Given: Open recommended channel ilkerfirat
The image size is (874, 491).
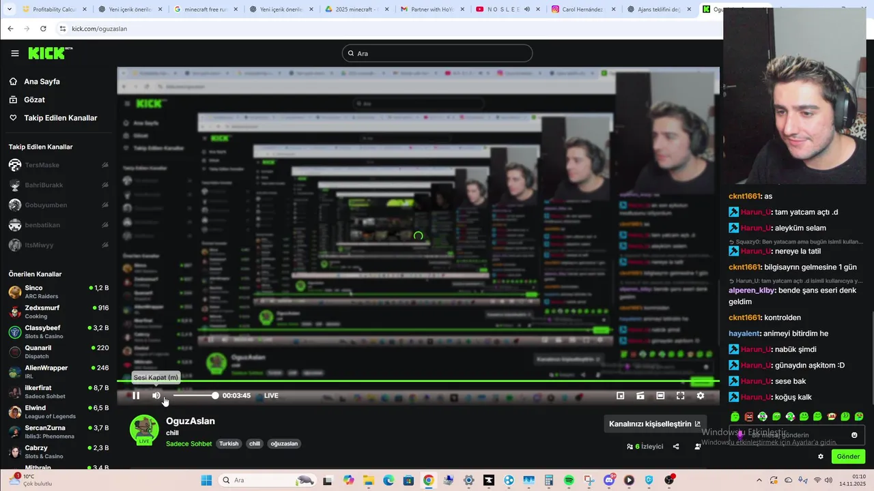Looking at the screenshot, I should pos(58,391).
